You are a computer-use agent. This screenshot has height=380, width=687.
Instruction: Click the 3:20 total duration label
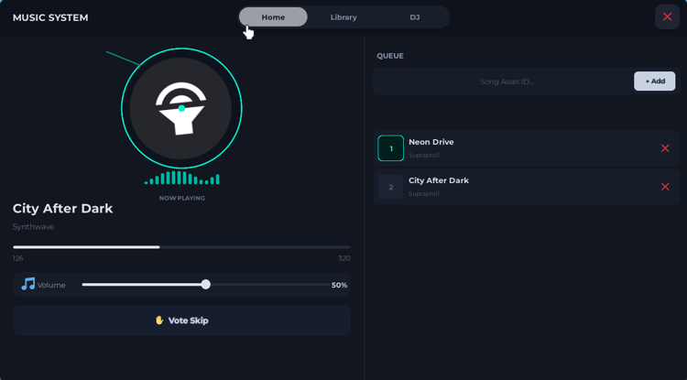click(343, 258)
